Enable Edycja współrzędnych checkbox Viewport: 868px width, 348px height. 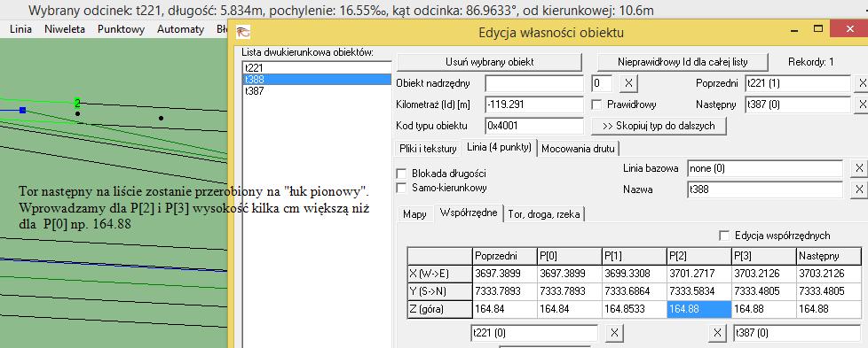point(723,236)
